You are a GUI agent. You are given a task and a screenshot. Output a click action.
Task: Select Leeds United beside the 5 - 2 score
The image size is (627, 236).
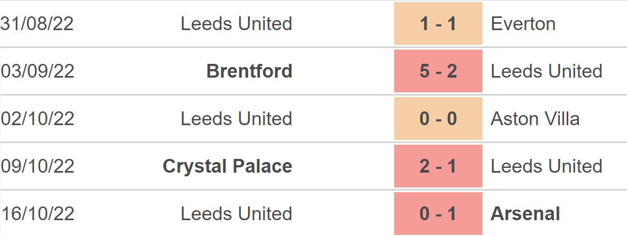(546, 71)
